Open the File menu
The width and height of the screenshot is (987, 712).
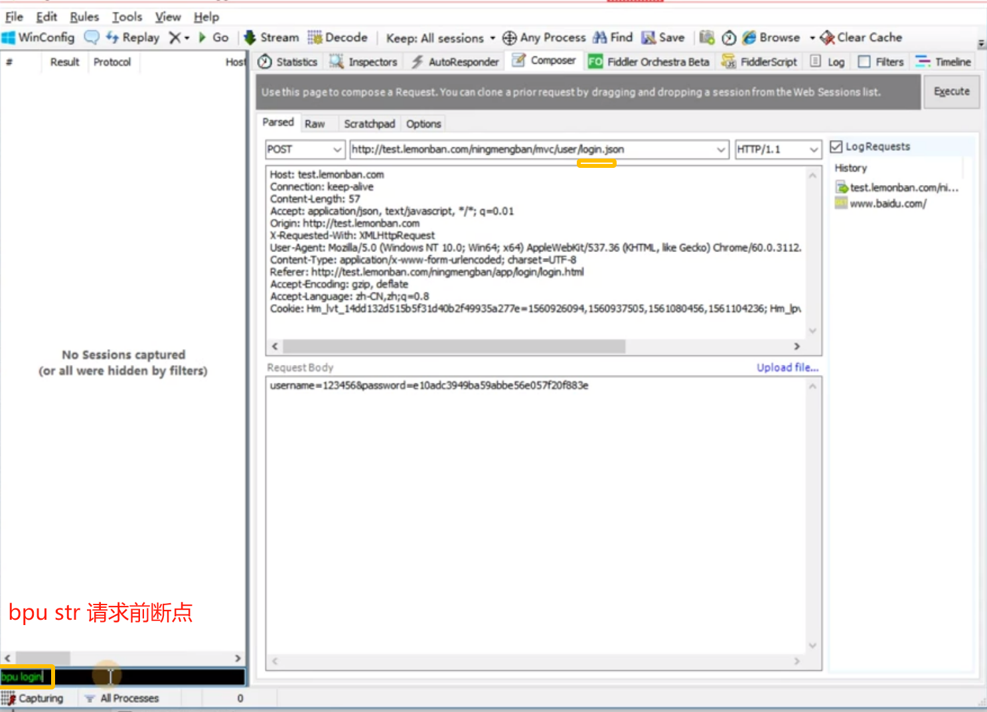(14, 17)
